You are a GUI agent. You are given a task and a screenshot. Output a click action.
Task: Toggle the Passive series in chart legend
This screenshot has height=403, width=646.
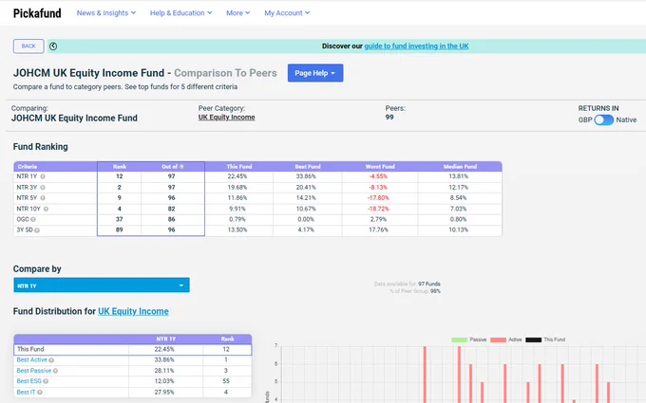pos(469,339)
